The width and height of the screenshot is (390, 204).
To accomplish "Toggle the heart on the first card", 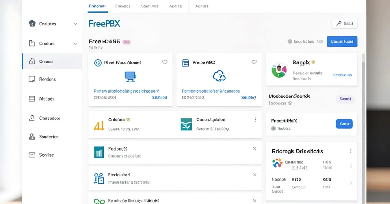I will [x=165, y=62].
